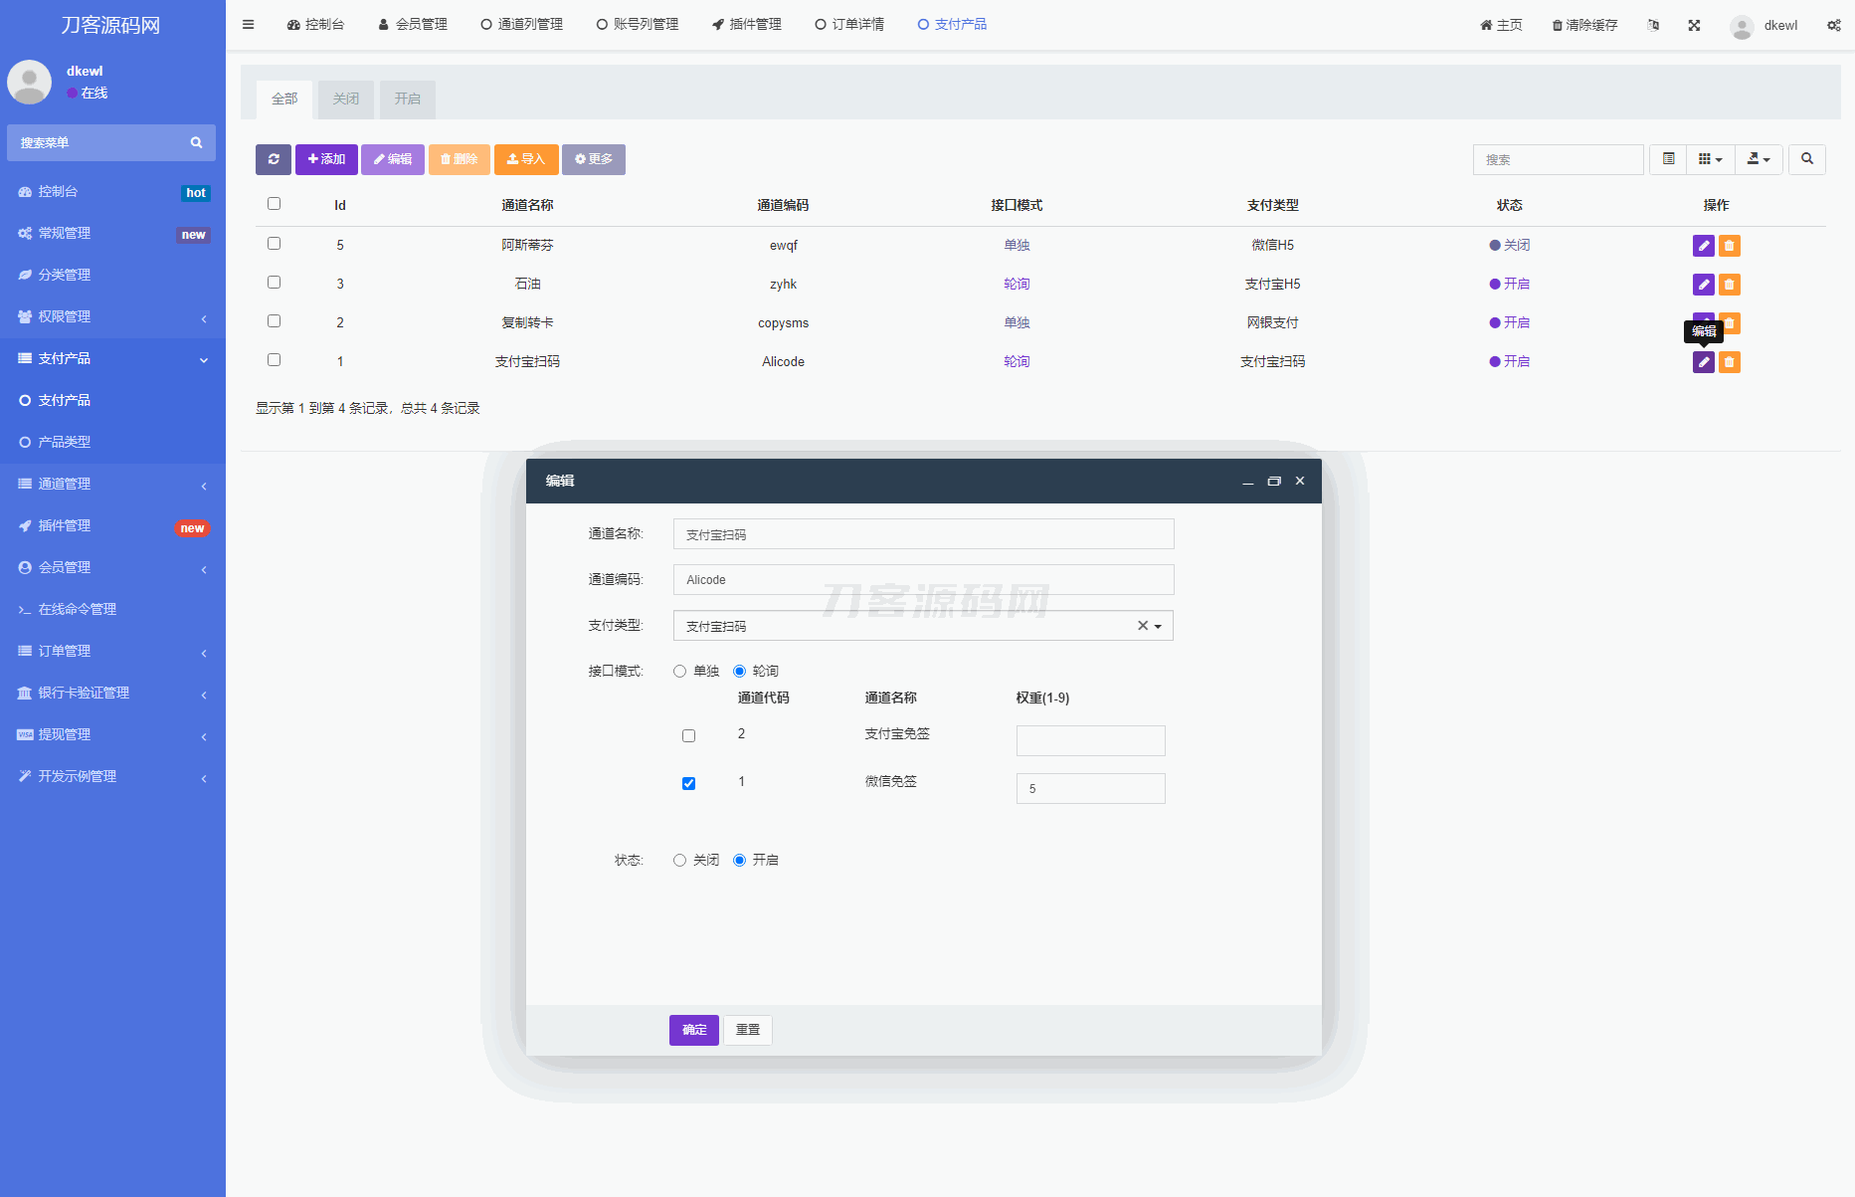This screenshot has width=1855, height=1197.
Task: Click the fullscreen icon in top bar
Action: [1694, 25]
